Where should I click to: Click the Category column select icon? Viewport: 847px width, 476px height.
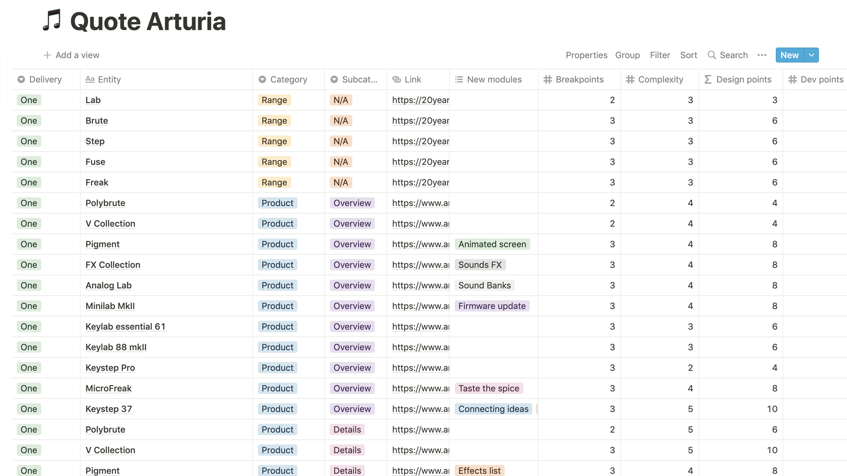pyautogui.click(x=262, y=79)
